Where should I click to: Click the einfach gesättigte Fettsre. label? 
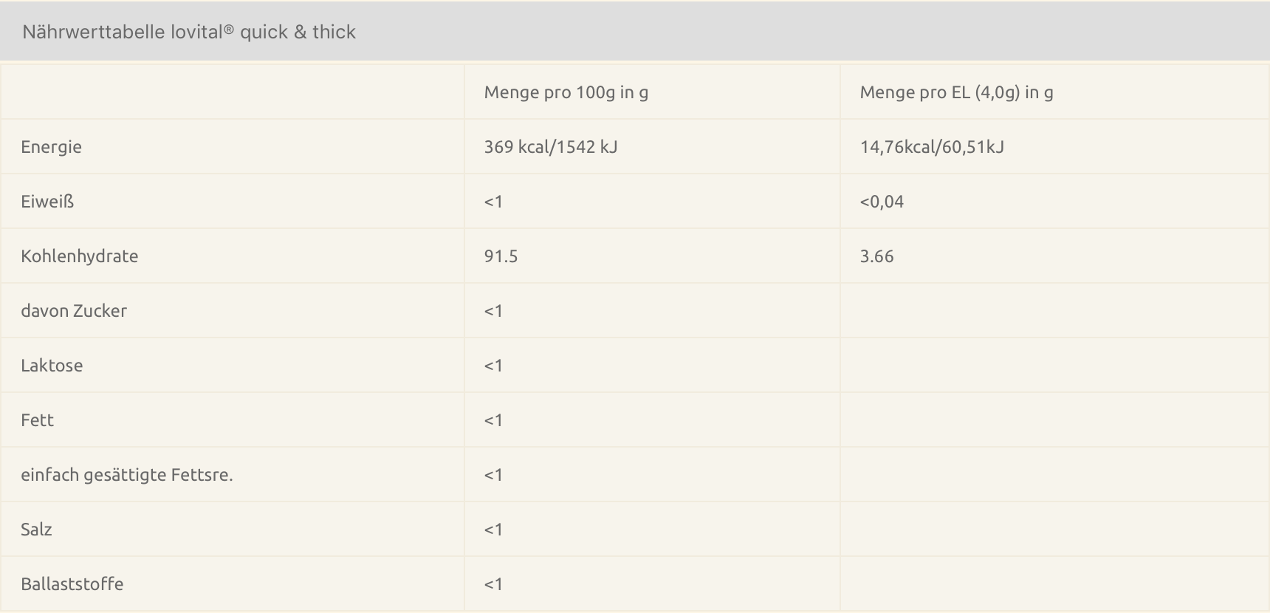coord(127,475)
